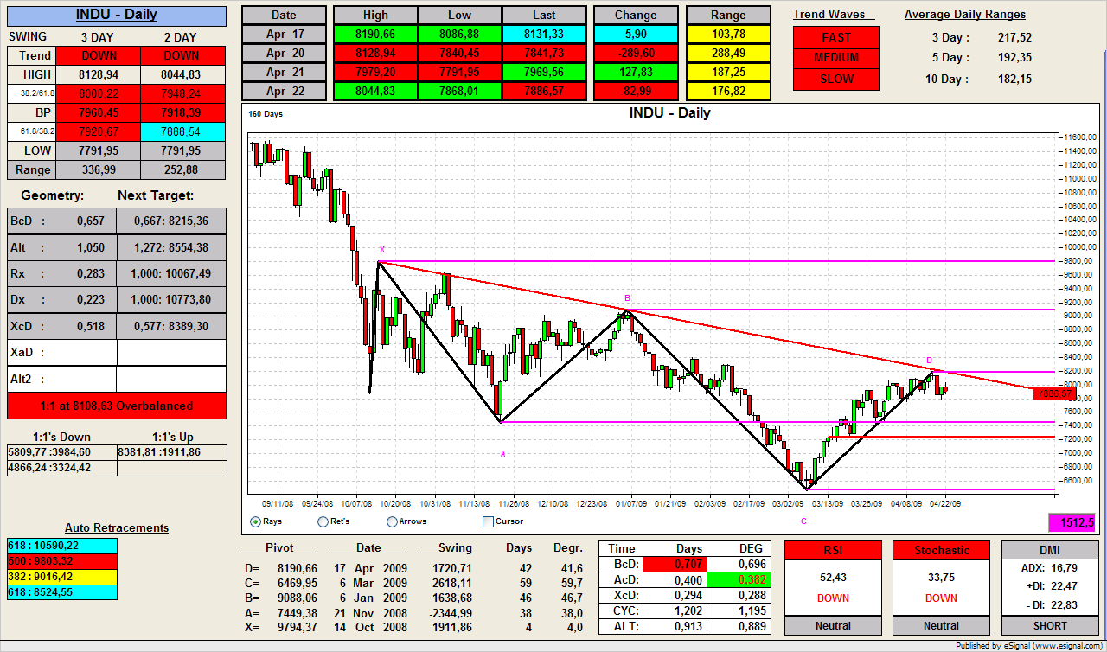Choose the Arrows radio button
The width and height of the screenshot is (1107, 652).
[x=393, y=521]
